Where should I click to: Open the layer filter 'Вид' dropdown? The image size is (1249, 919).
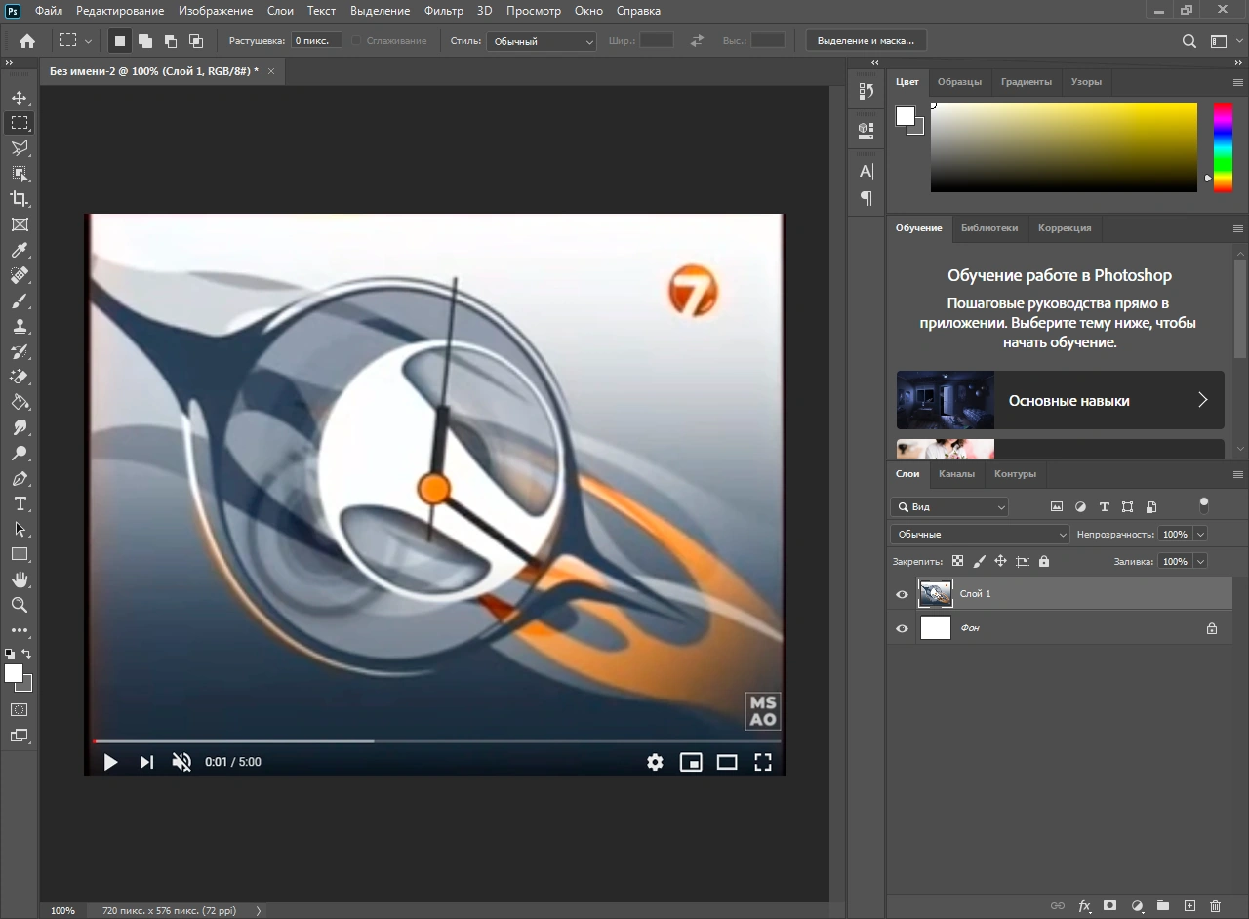pos(949,507)
